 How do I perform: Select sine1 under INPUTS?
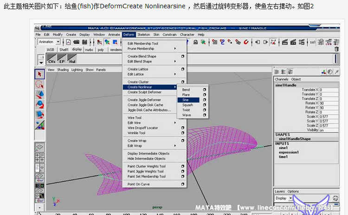pos(283,148)
